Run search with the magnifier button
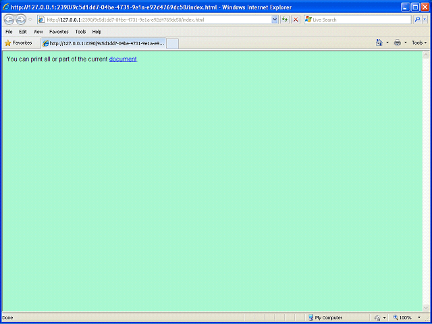Screen dimensions: 432x324 coord(417,20)
